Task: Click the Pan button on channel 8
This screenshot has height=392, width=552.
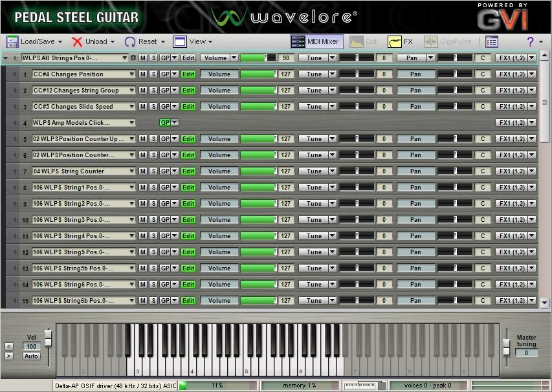Action: (x=415, y=188)
